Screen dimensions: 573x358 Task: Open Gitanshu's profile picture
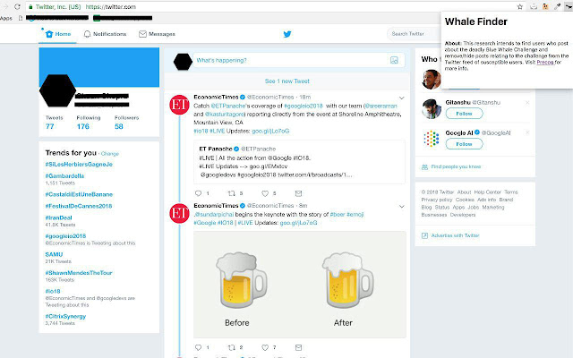(432, 109)
